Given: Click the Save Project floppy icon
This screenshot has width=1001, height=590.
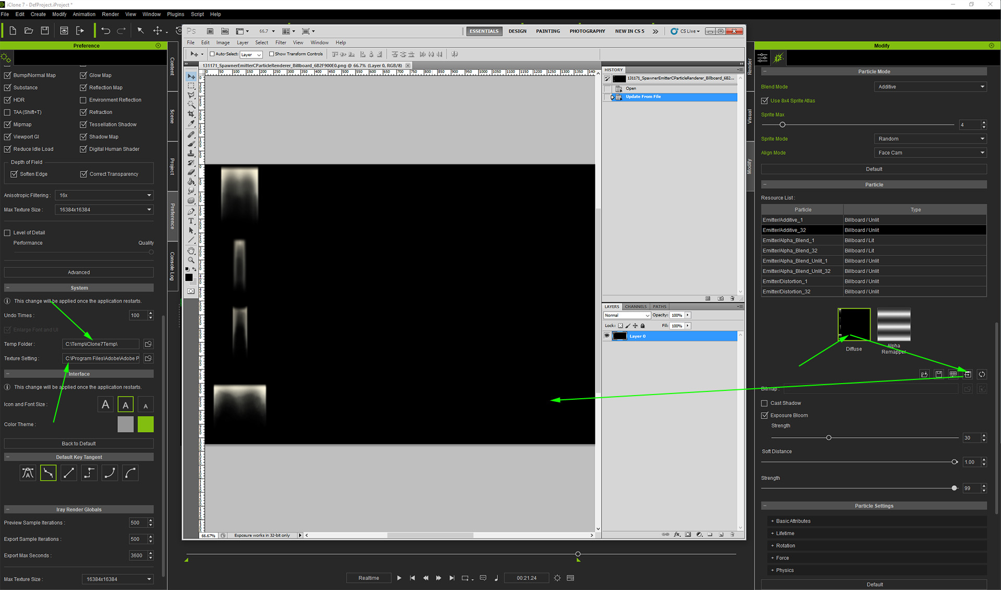Looking at the screenshot, I should pos(45,31).
